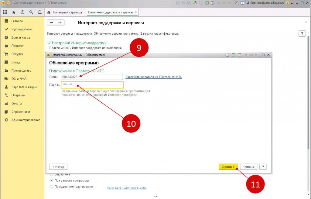Viewport: 311px width, 199px height.
Task: Click the back navigation arrow
Action: 52,22
